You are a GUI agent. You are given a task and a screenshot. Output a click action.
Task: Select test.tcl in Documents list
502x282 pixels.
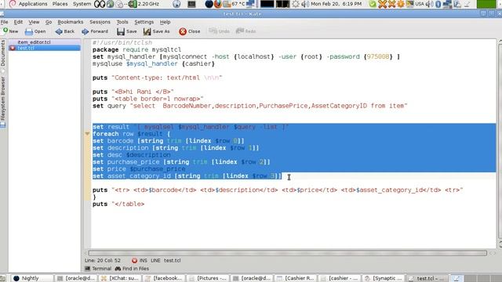(x=45, y=48)
